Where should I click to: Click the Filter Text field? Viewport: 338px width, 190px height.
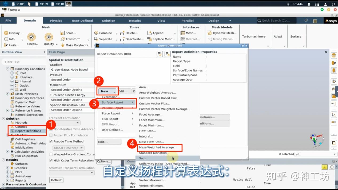click(x=23, y=62)
